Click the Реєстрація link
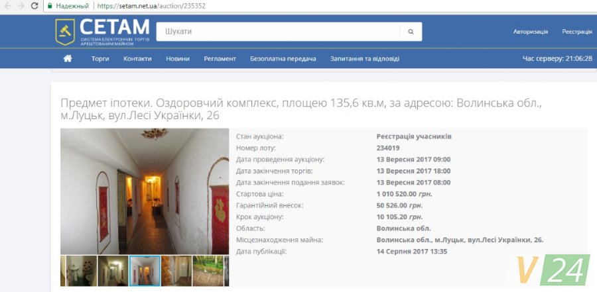597x292 pixels. click(x=576, y=32)
